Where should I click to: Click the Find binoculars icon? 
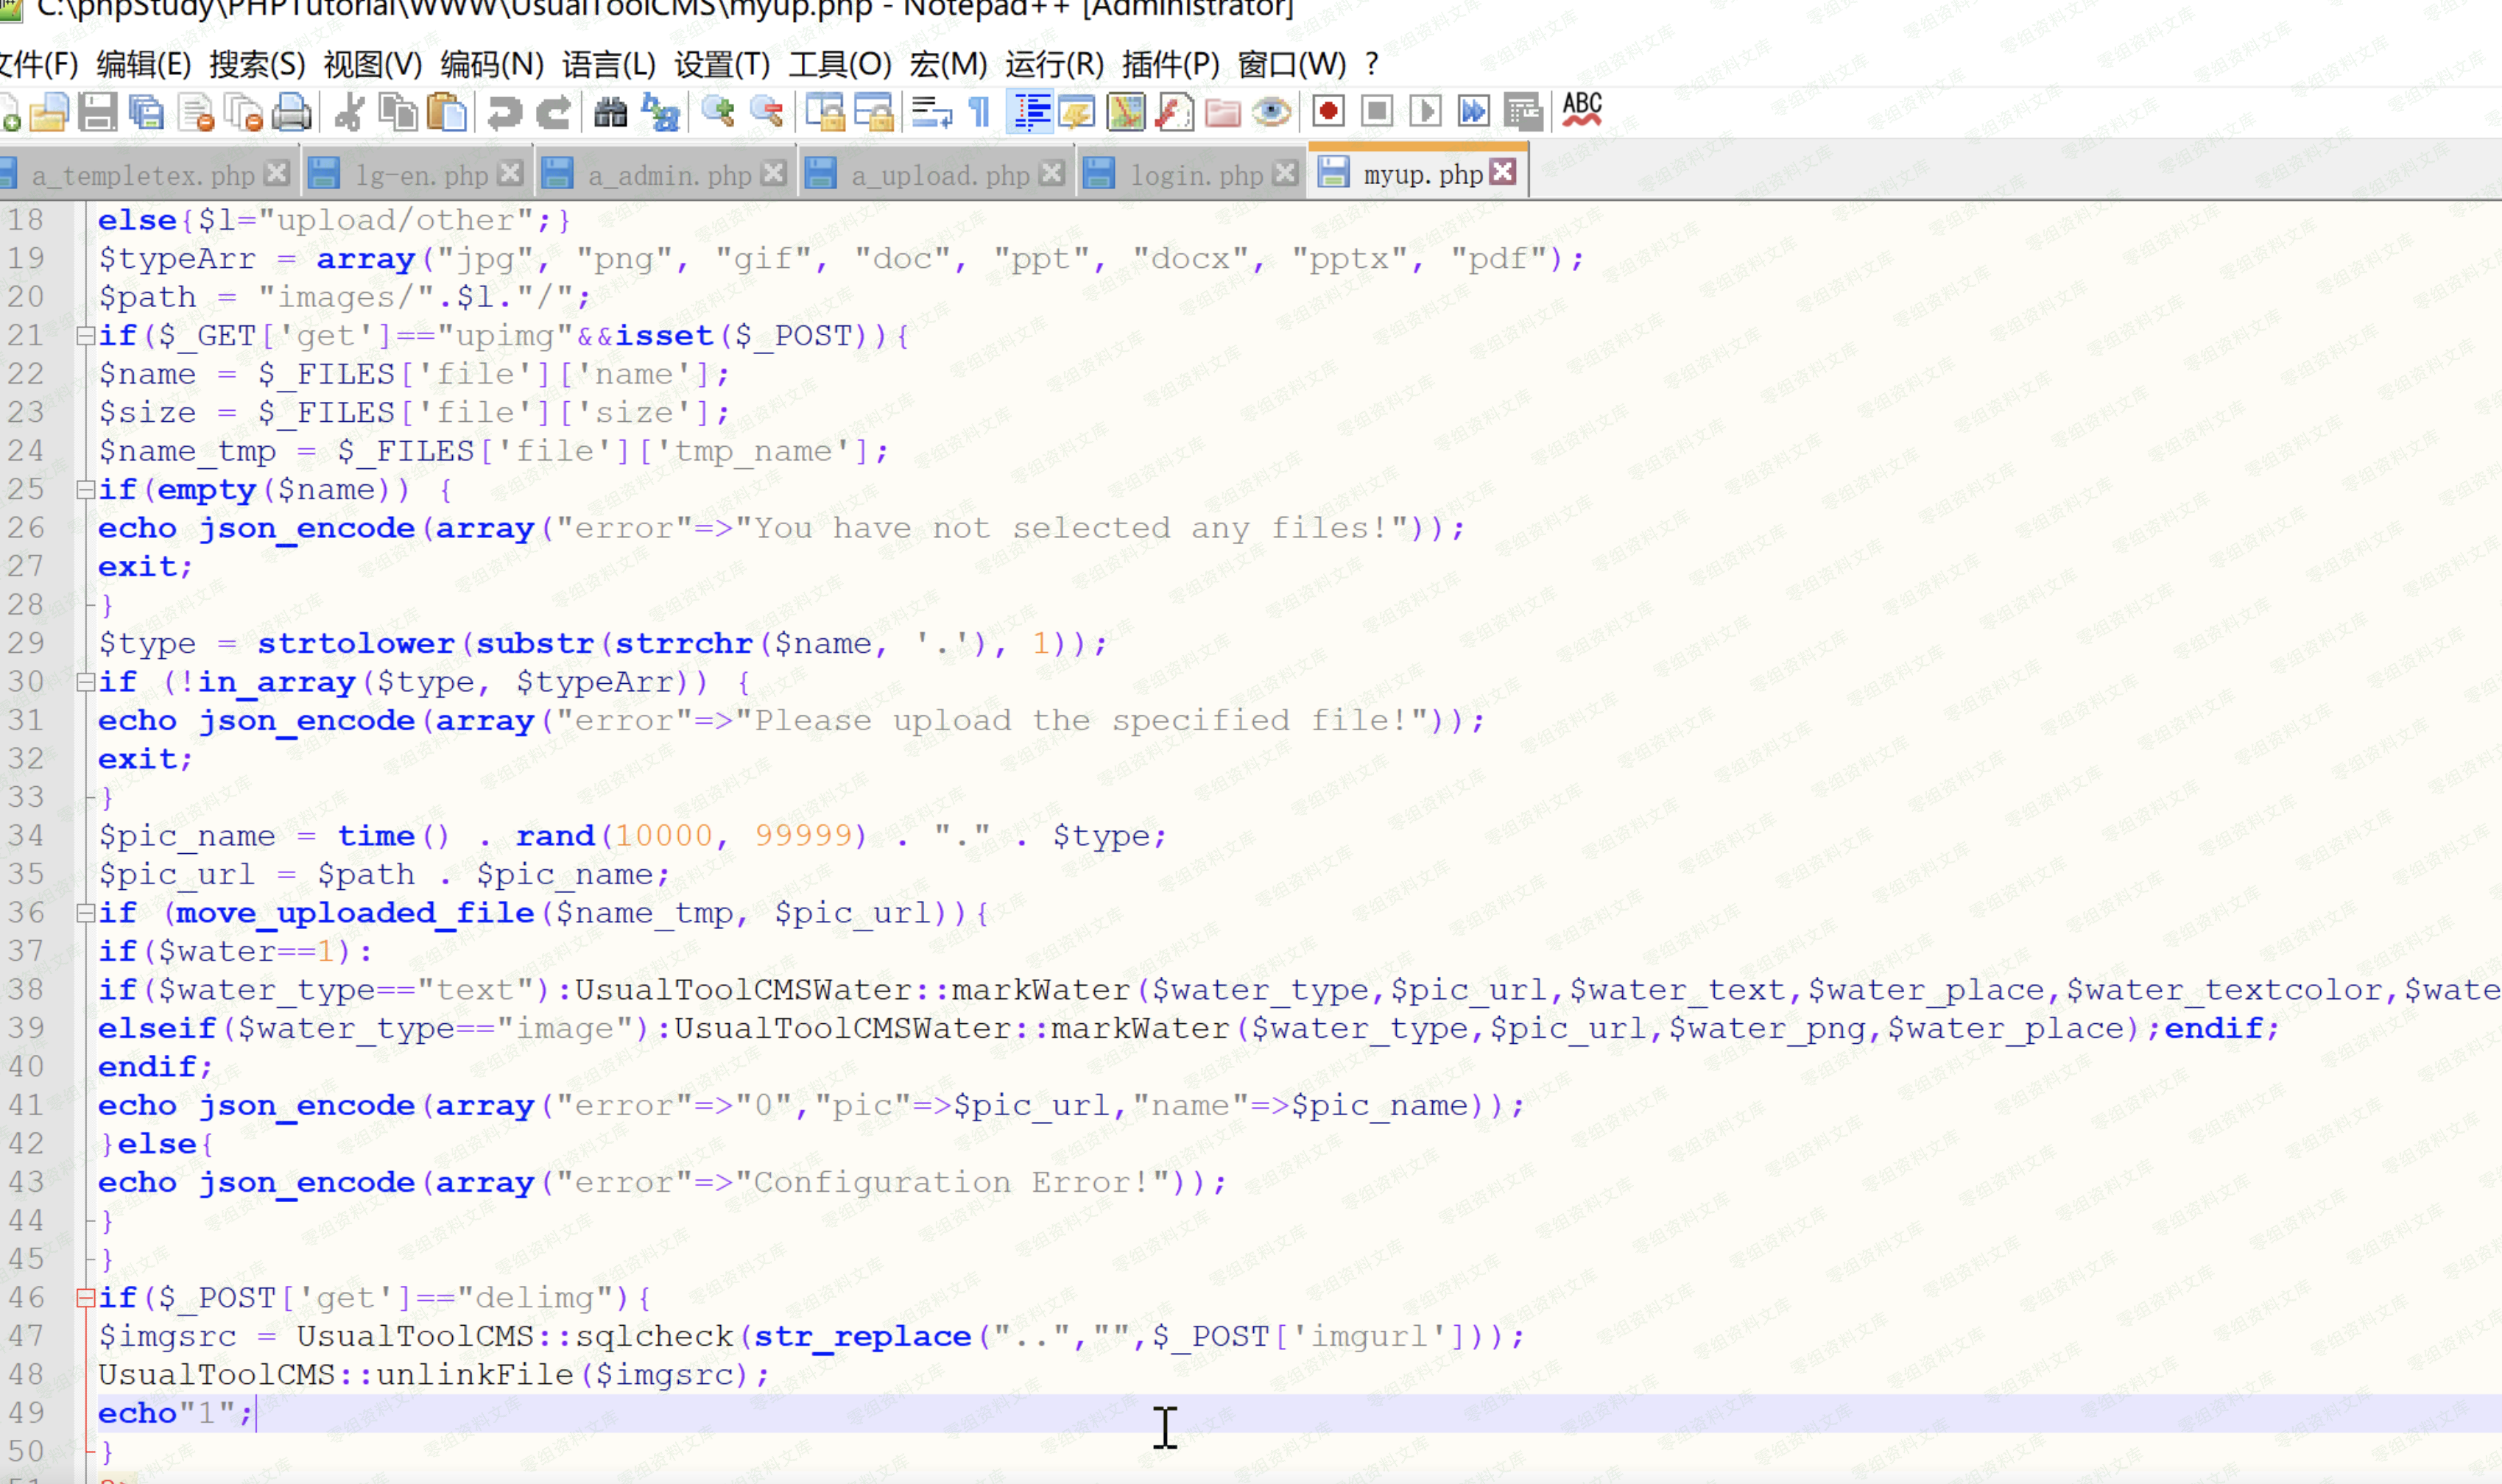click(x=610, y=112)
